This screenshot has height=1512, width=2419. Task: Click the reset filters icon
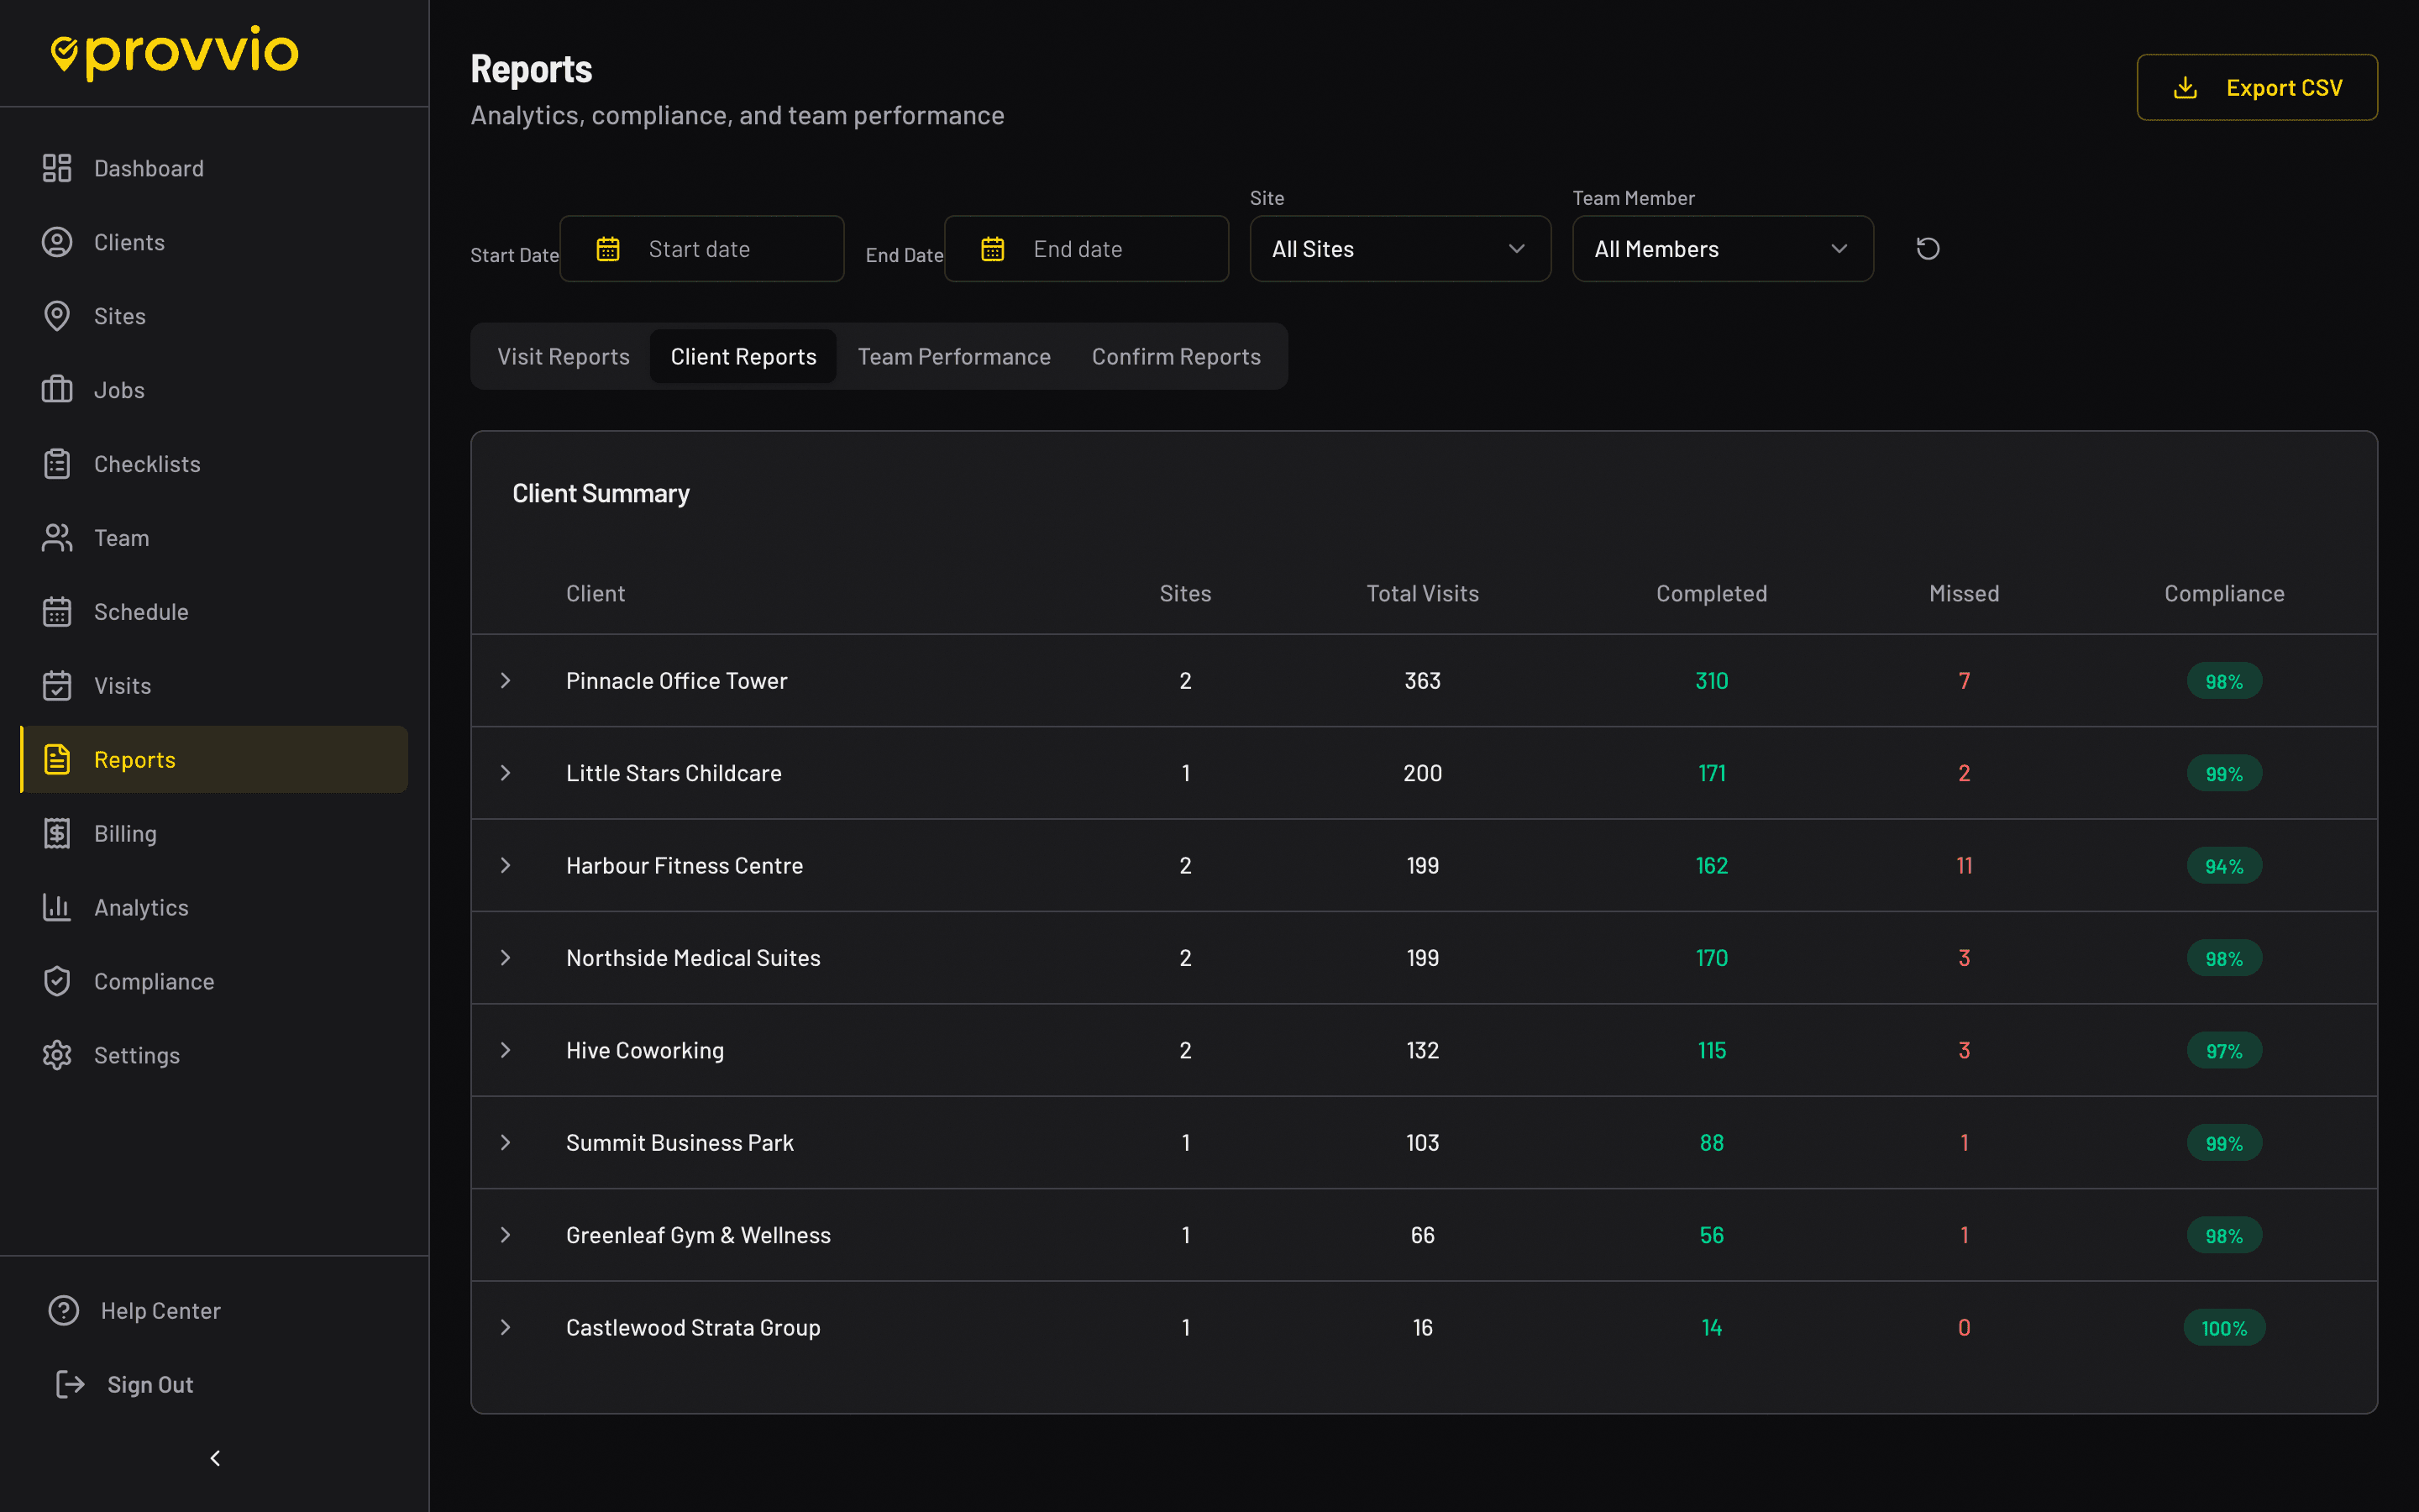click(x=1927, y=248)
